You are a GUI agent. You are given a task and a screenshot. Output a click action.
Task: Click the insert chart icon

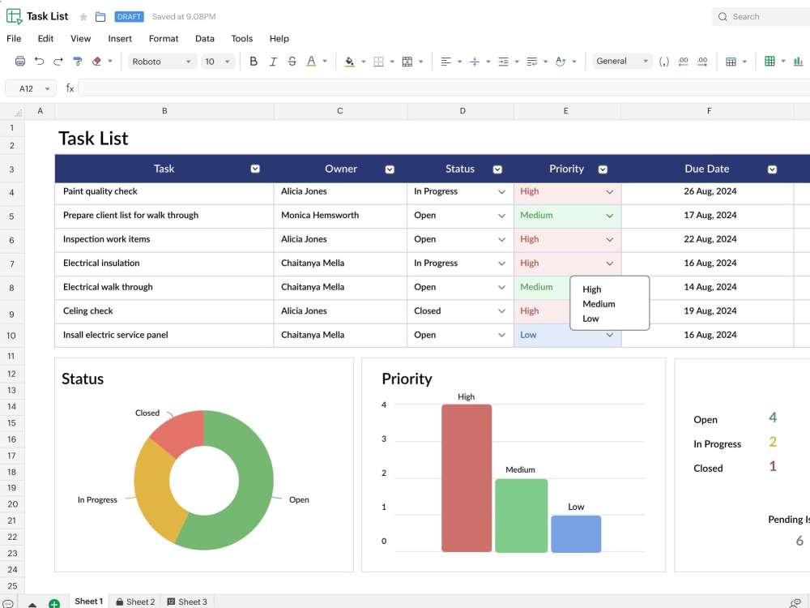[x=798, y=61]
